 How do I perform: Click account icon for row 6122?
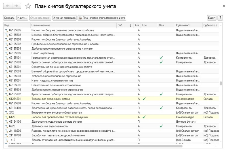(x=6, y=117)
